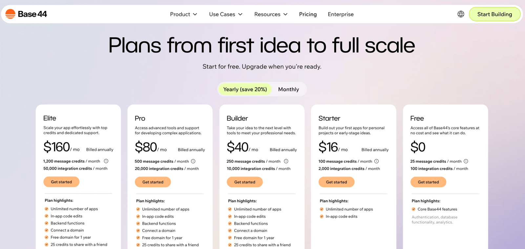
Task: Open the globe language selector
Action: 461,14
